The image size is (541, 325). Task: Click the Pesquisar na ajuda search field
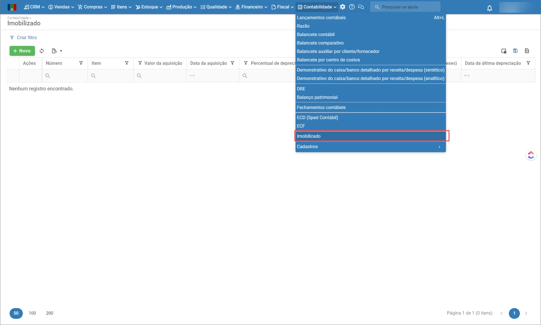pyautogui.click(x=409, y=7)
